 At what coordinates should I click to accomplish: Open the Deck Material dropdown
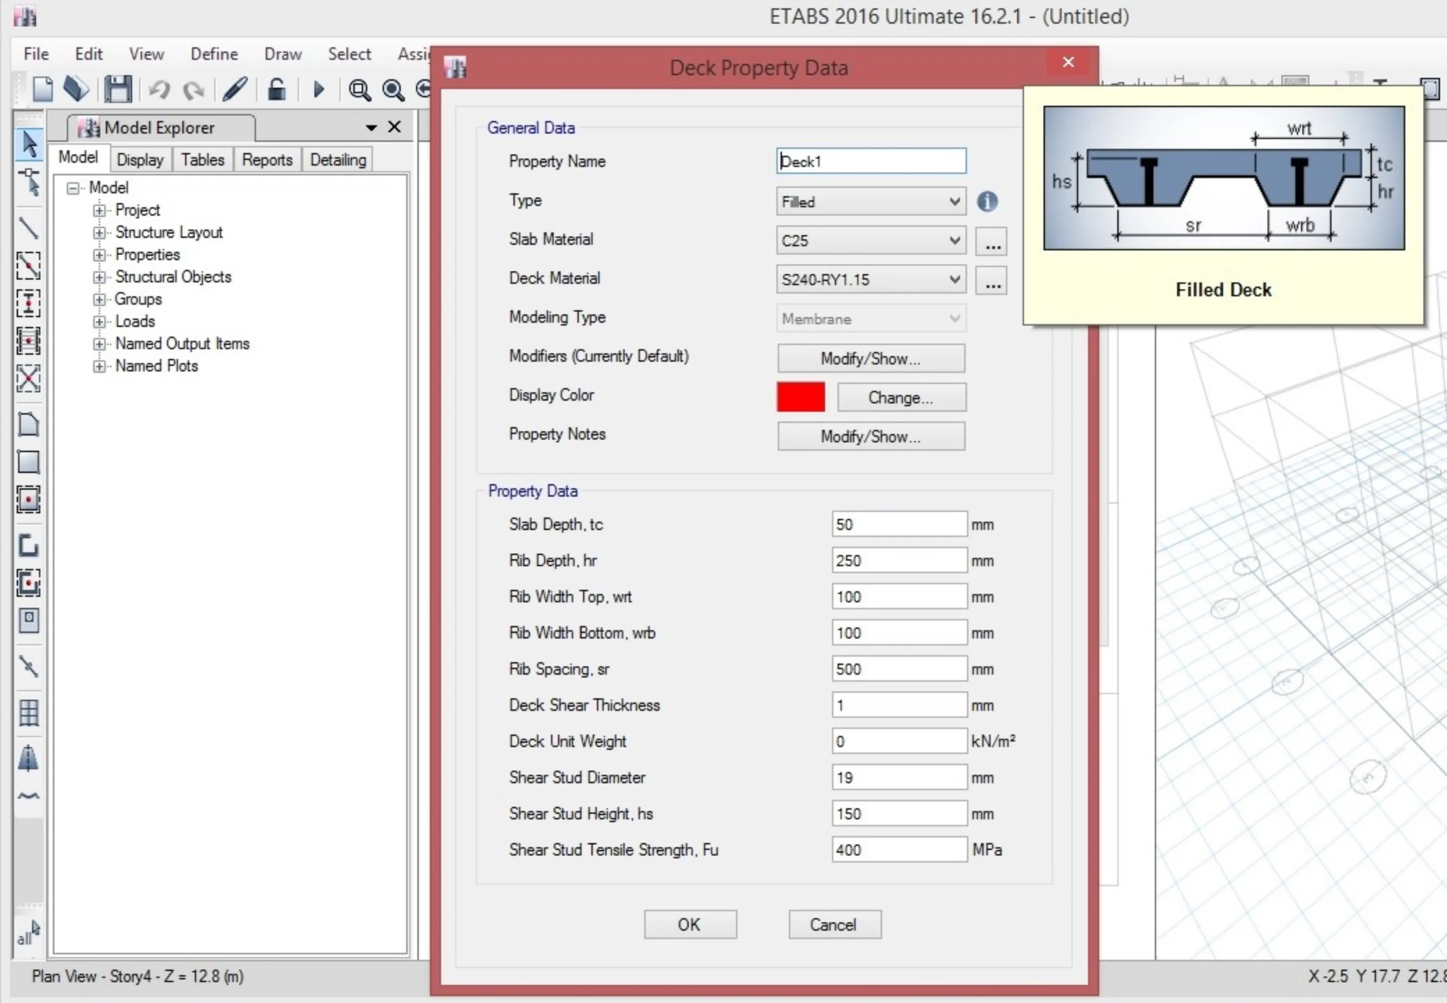[870, 280]
